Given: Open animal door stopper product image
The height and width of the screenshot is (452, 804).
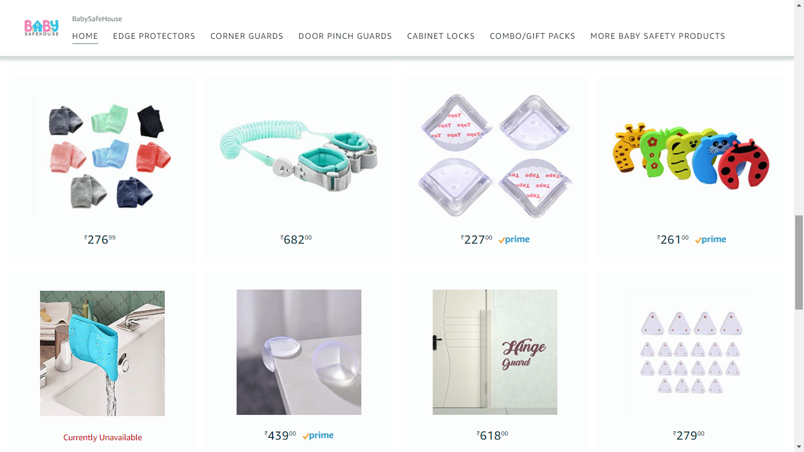Looking at the screenshot, I should pos(692,156).
